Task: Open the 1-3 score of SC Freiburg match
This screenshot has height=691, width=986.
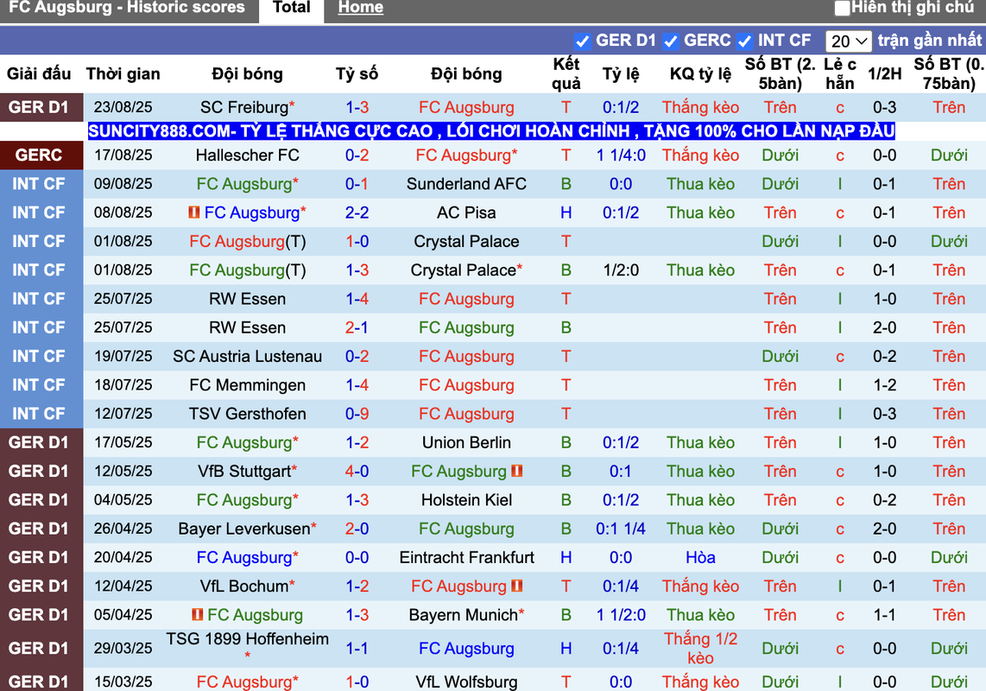Action: coord(357,108)
